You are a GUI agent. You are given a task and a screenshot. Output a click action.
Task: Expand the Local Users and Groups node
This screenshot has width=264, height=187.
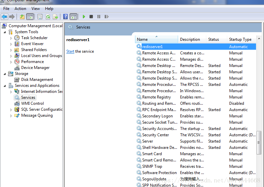11,56
